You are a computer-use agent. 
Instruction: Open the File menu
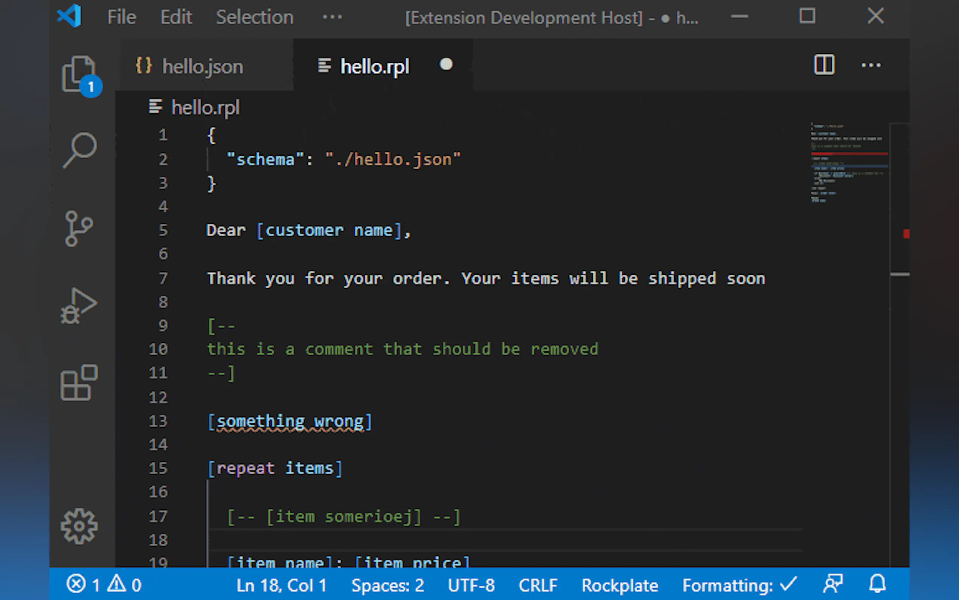[x=121, y=17]
